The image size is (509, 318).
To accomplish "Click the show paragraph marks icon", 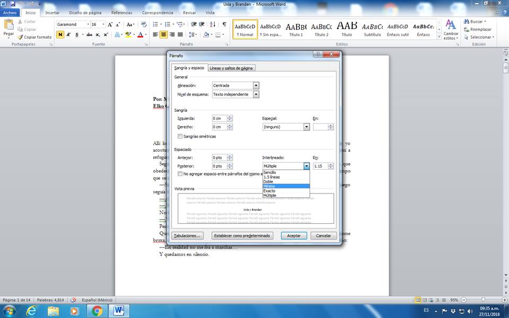I will [x=224, y=24].
